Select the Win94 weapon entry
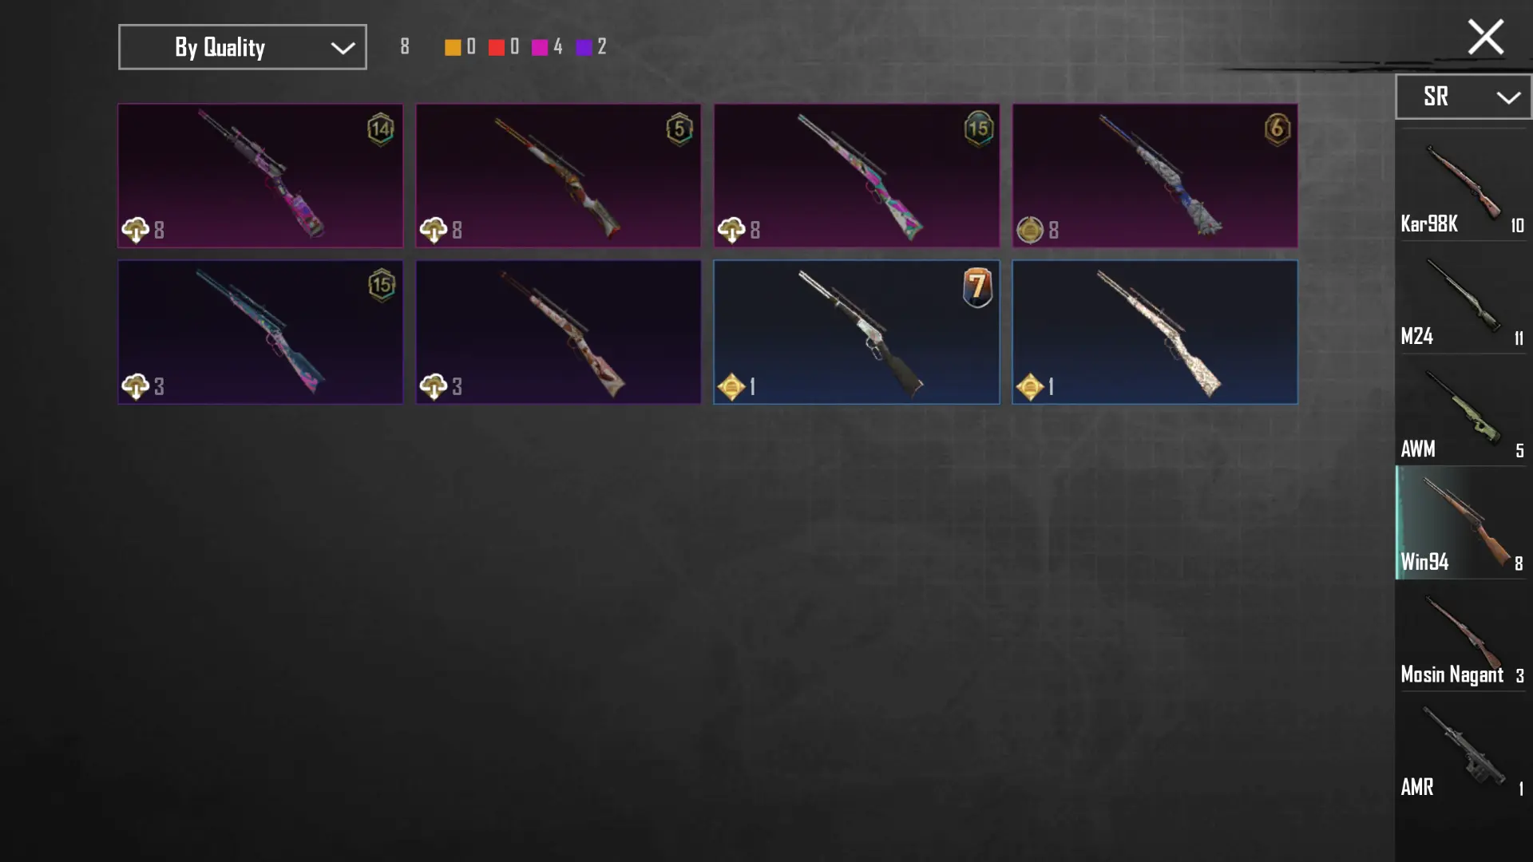Screen dimensions: 1533x862 click(x=1462, y=523)
